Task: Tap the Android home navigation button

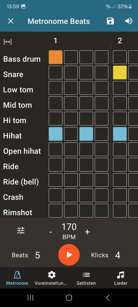Action: pos(69,298)
